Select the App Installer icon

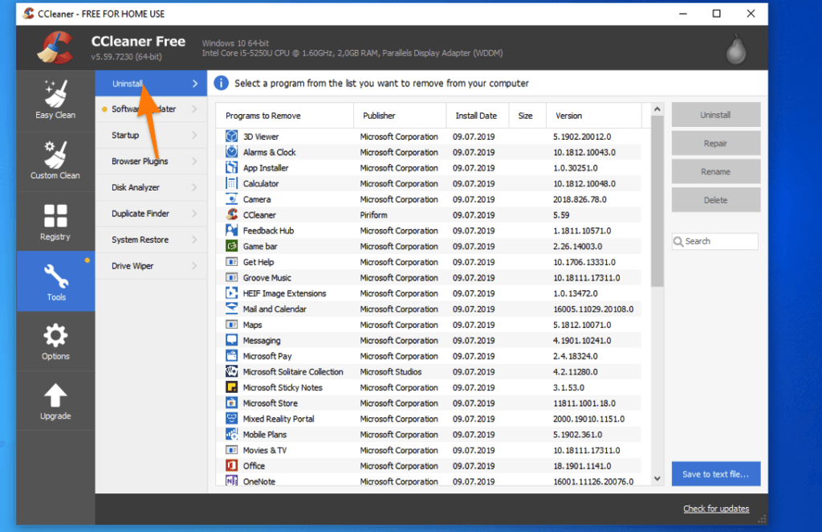click(232, 168)
